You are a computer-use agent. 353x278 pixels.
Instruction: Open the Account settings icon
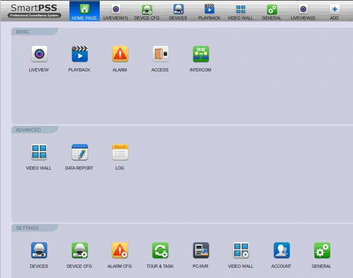tap(281, 251)
